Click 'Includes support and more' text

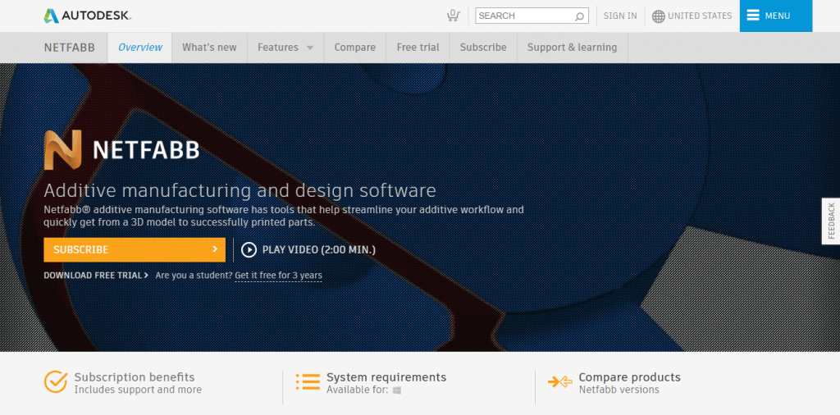[138, 390]
